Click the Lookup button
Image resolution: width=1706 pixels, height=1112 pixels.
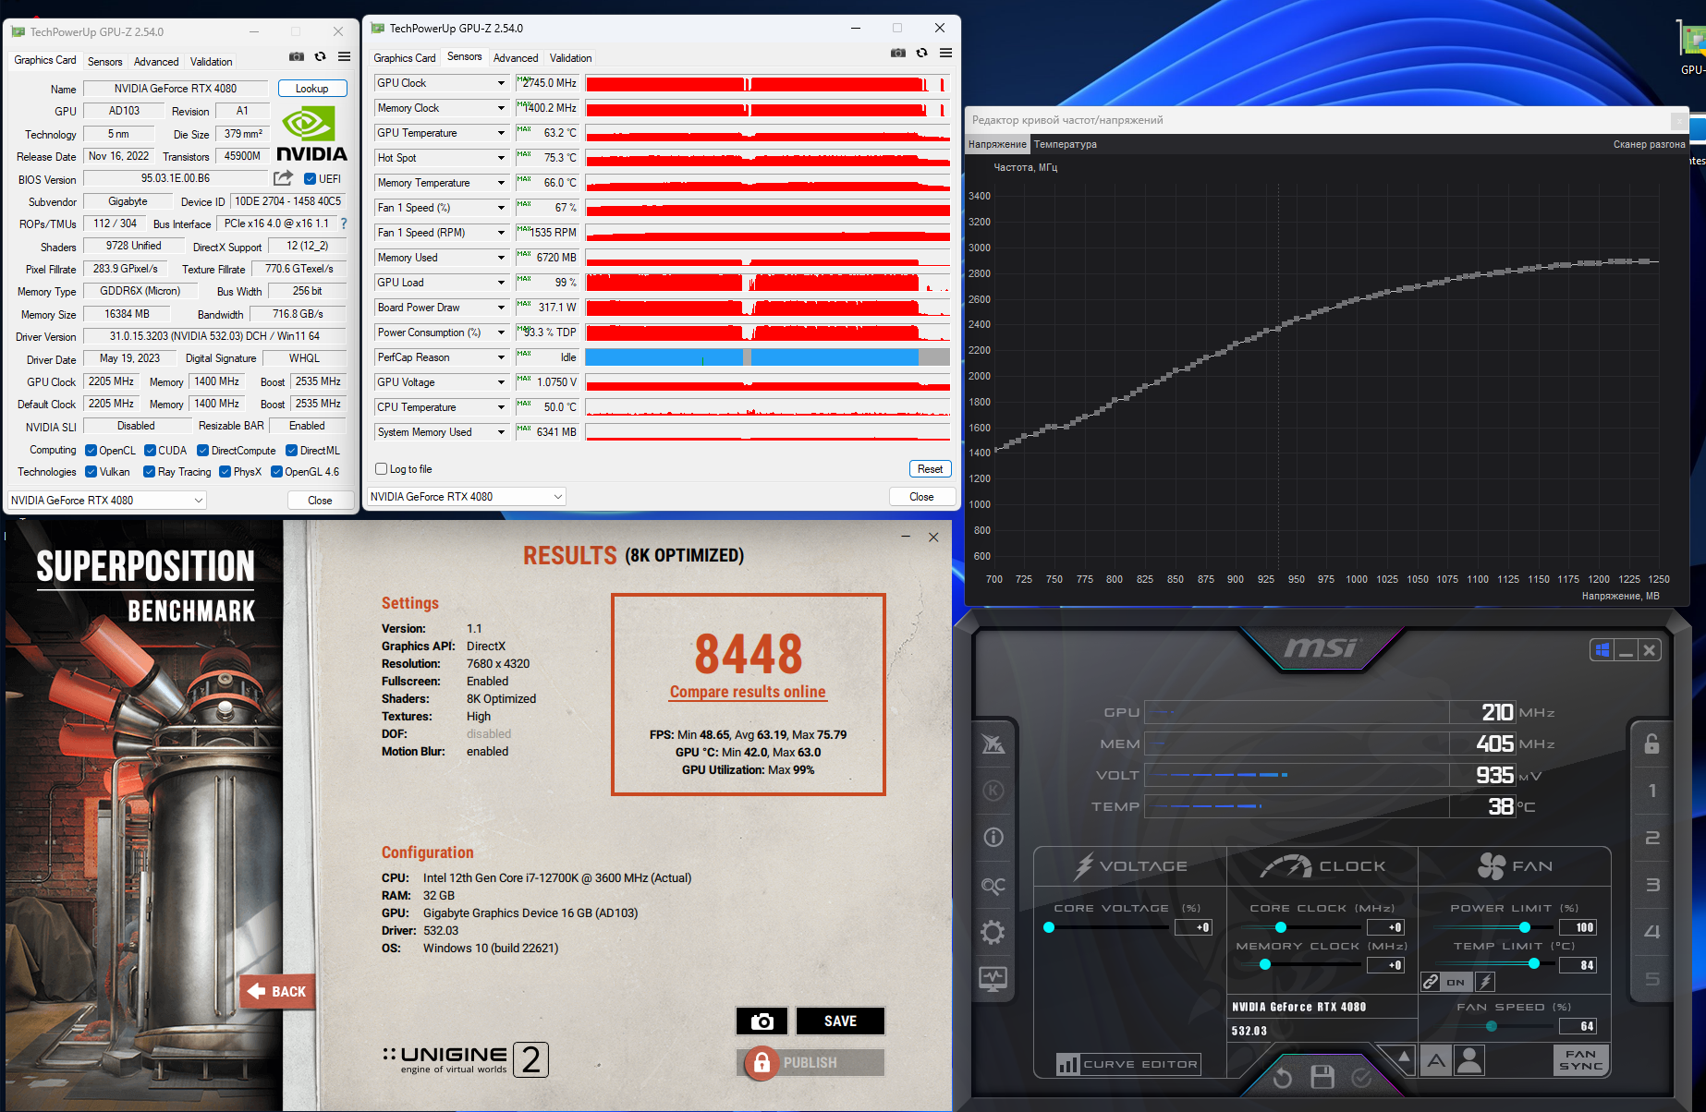[x=312, y=89]
